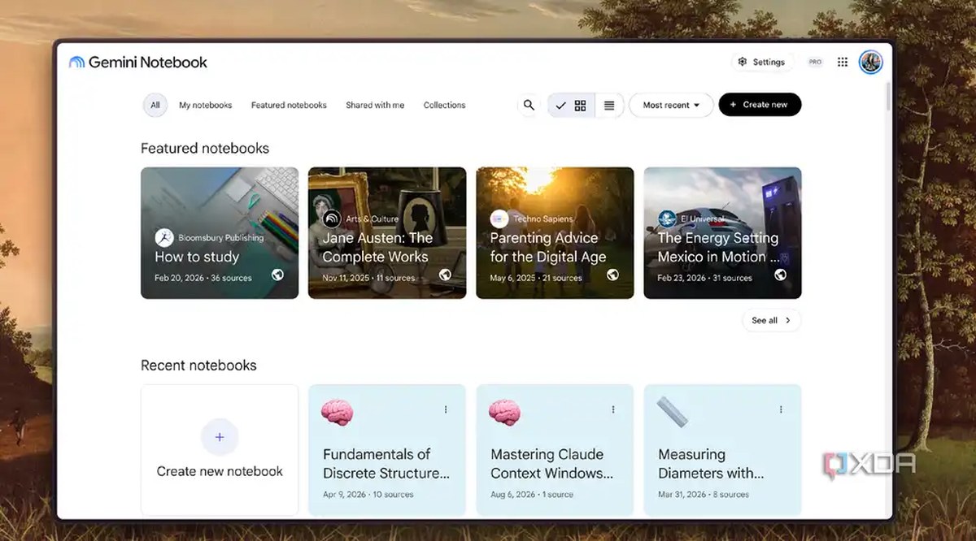Click the globe icon on Energy Setting card

[x=780, y=275]
